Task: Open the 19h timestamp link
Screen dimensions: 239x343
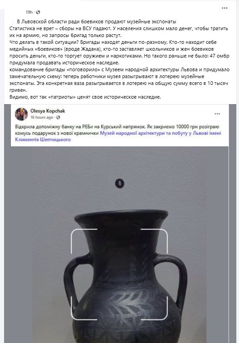Action: (x=29, y=12)
